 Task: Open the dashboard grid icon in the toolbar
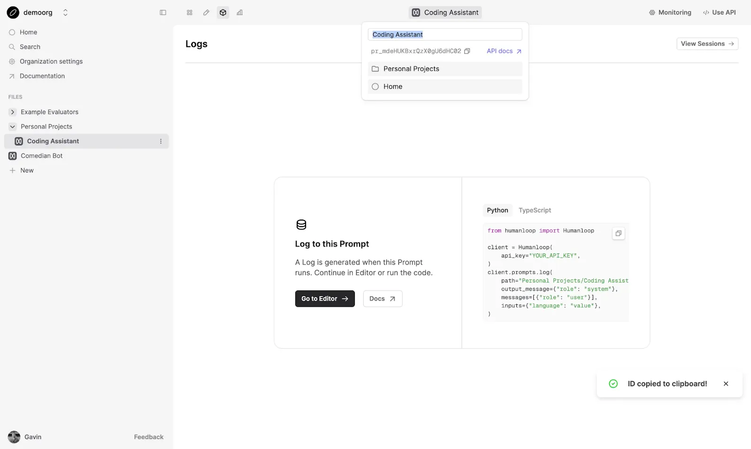click(190, 13)
